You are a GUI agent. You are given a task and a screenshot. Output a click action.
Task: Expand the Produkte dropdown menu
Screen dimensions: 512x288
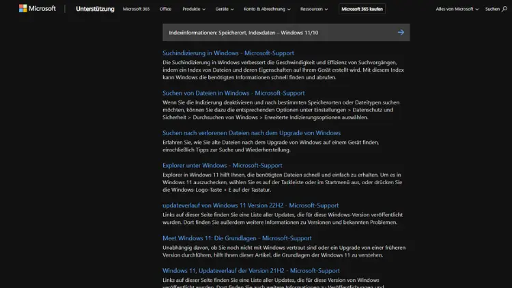click(194, 9)
